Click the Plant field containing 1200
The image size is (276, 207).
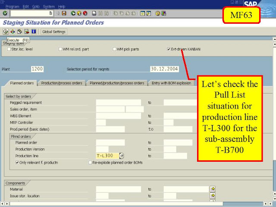pyautogui.click(x=37, y=69)
